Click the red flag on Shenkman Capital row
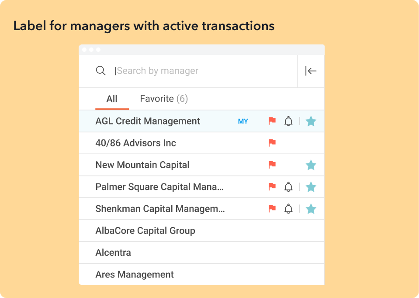Screen dimensions: 419x298 (272, 208)
